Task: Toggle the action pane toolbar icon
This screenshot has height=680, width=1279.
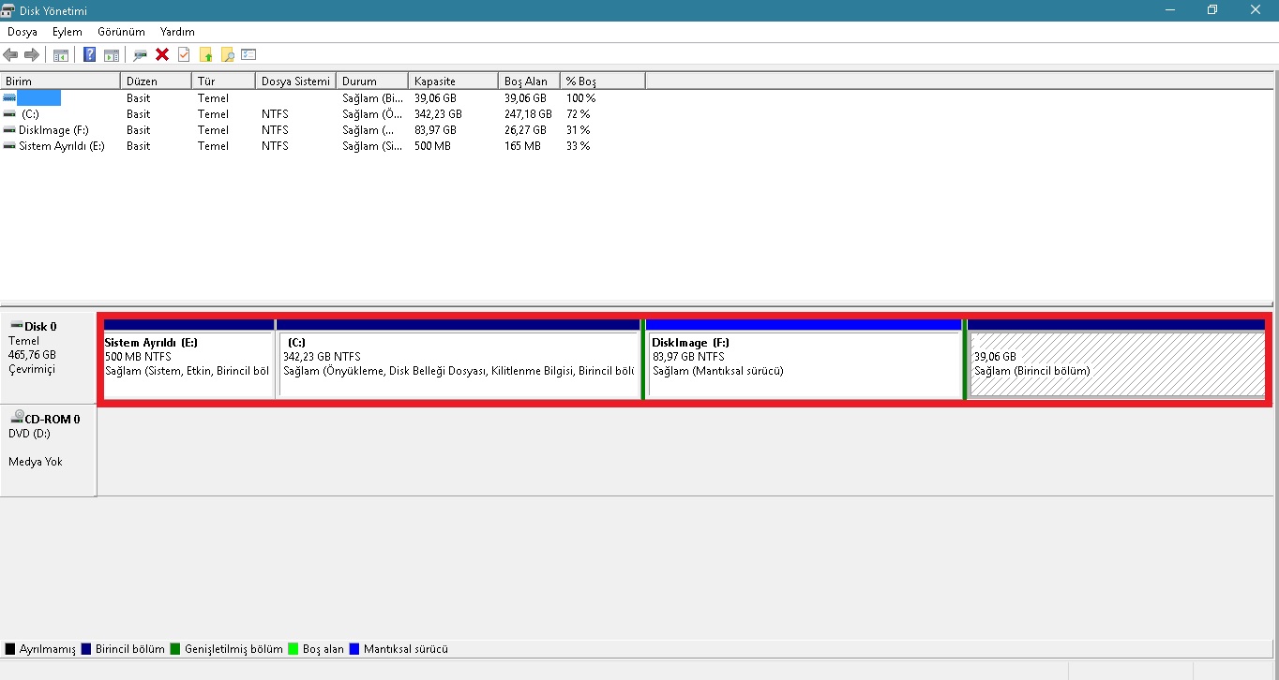Action: click(112, 54)
